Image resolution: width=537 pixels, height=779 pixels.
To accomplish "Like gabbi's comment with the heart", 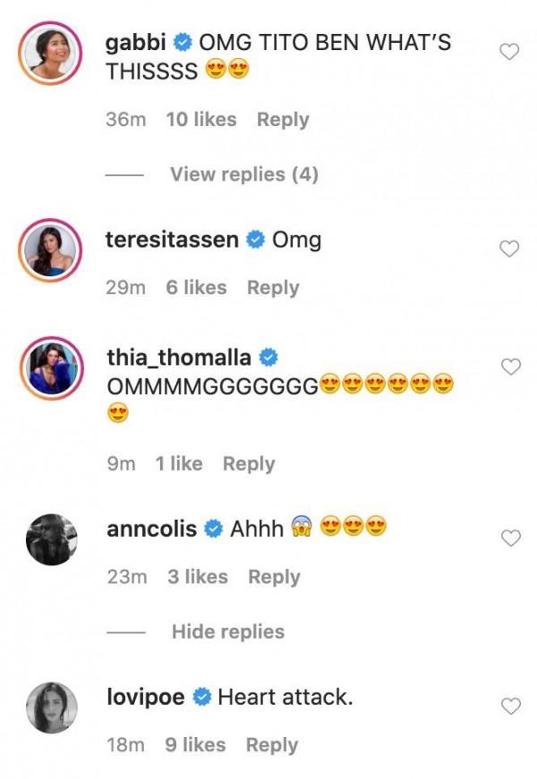I will point(508,53).
